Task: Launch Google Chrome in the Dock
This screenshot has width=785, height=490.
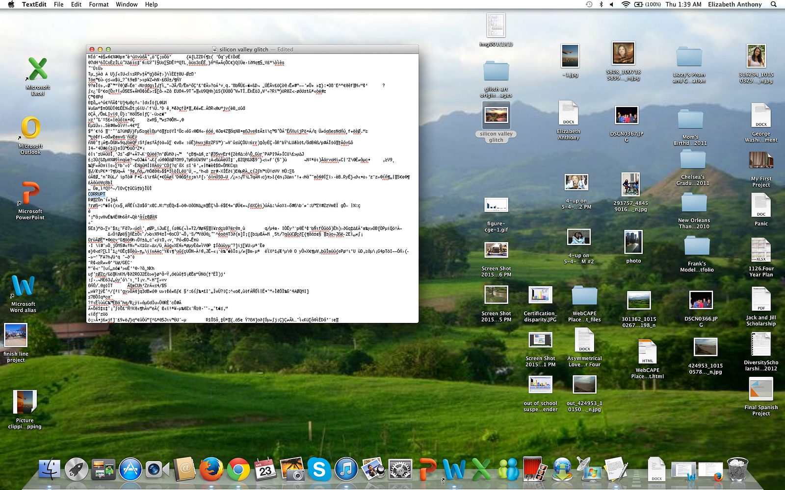Action: tap(238, 469)
